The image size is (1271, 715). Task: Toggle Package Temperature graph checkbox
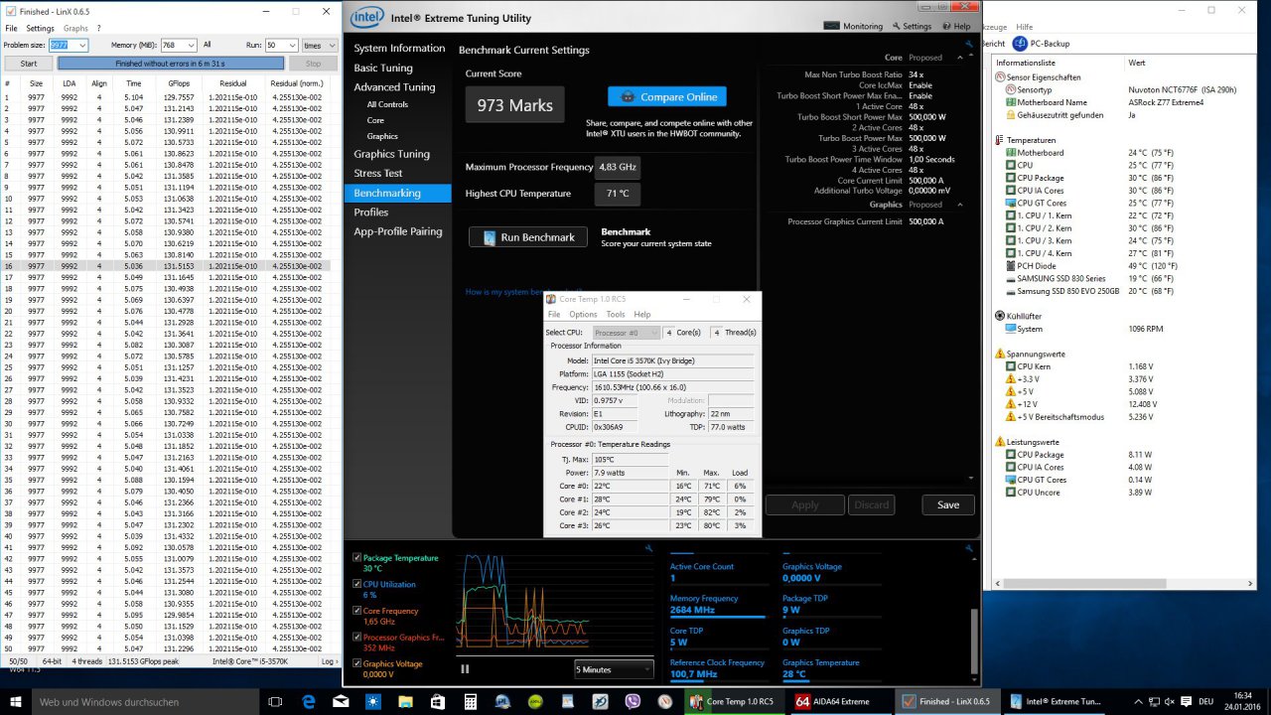357,557
